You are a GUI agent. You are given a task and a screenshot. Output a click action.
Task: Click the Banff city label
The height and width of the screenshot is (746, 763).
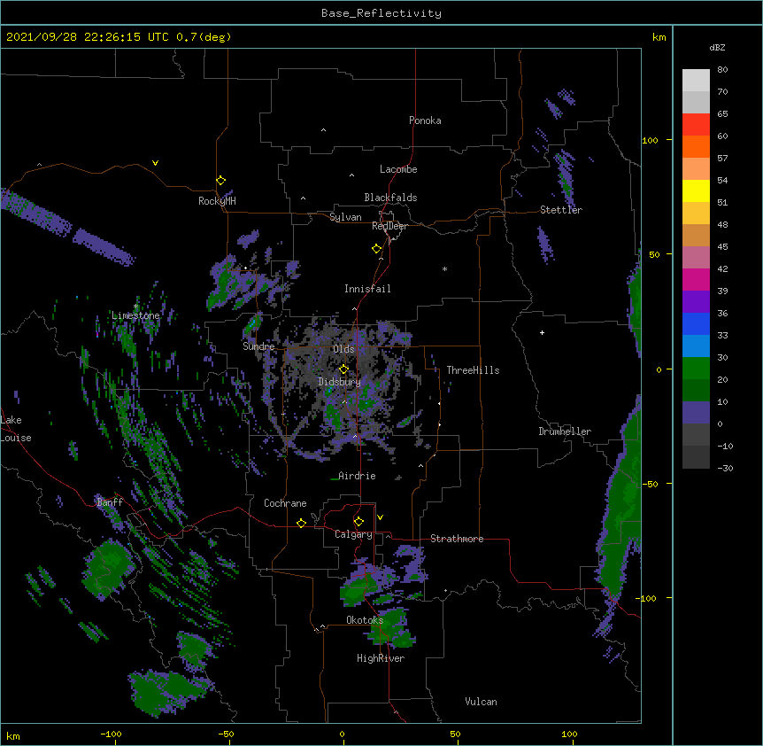click(x=110, y=502)
